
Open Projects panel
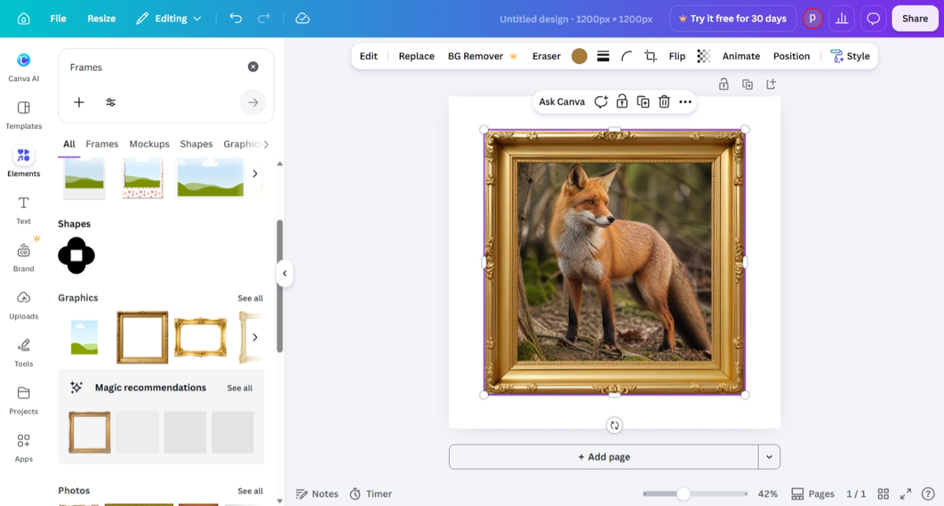pyautogui.click(x=24, y=401)
